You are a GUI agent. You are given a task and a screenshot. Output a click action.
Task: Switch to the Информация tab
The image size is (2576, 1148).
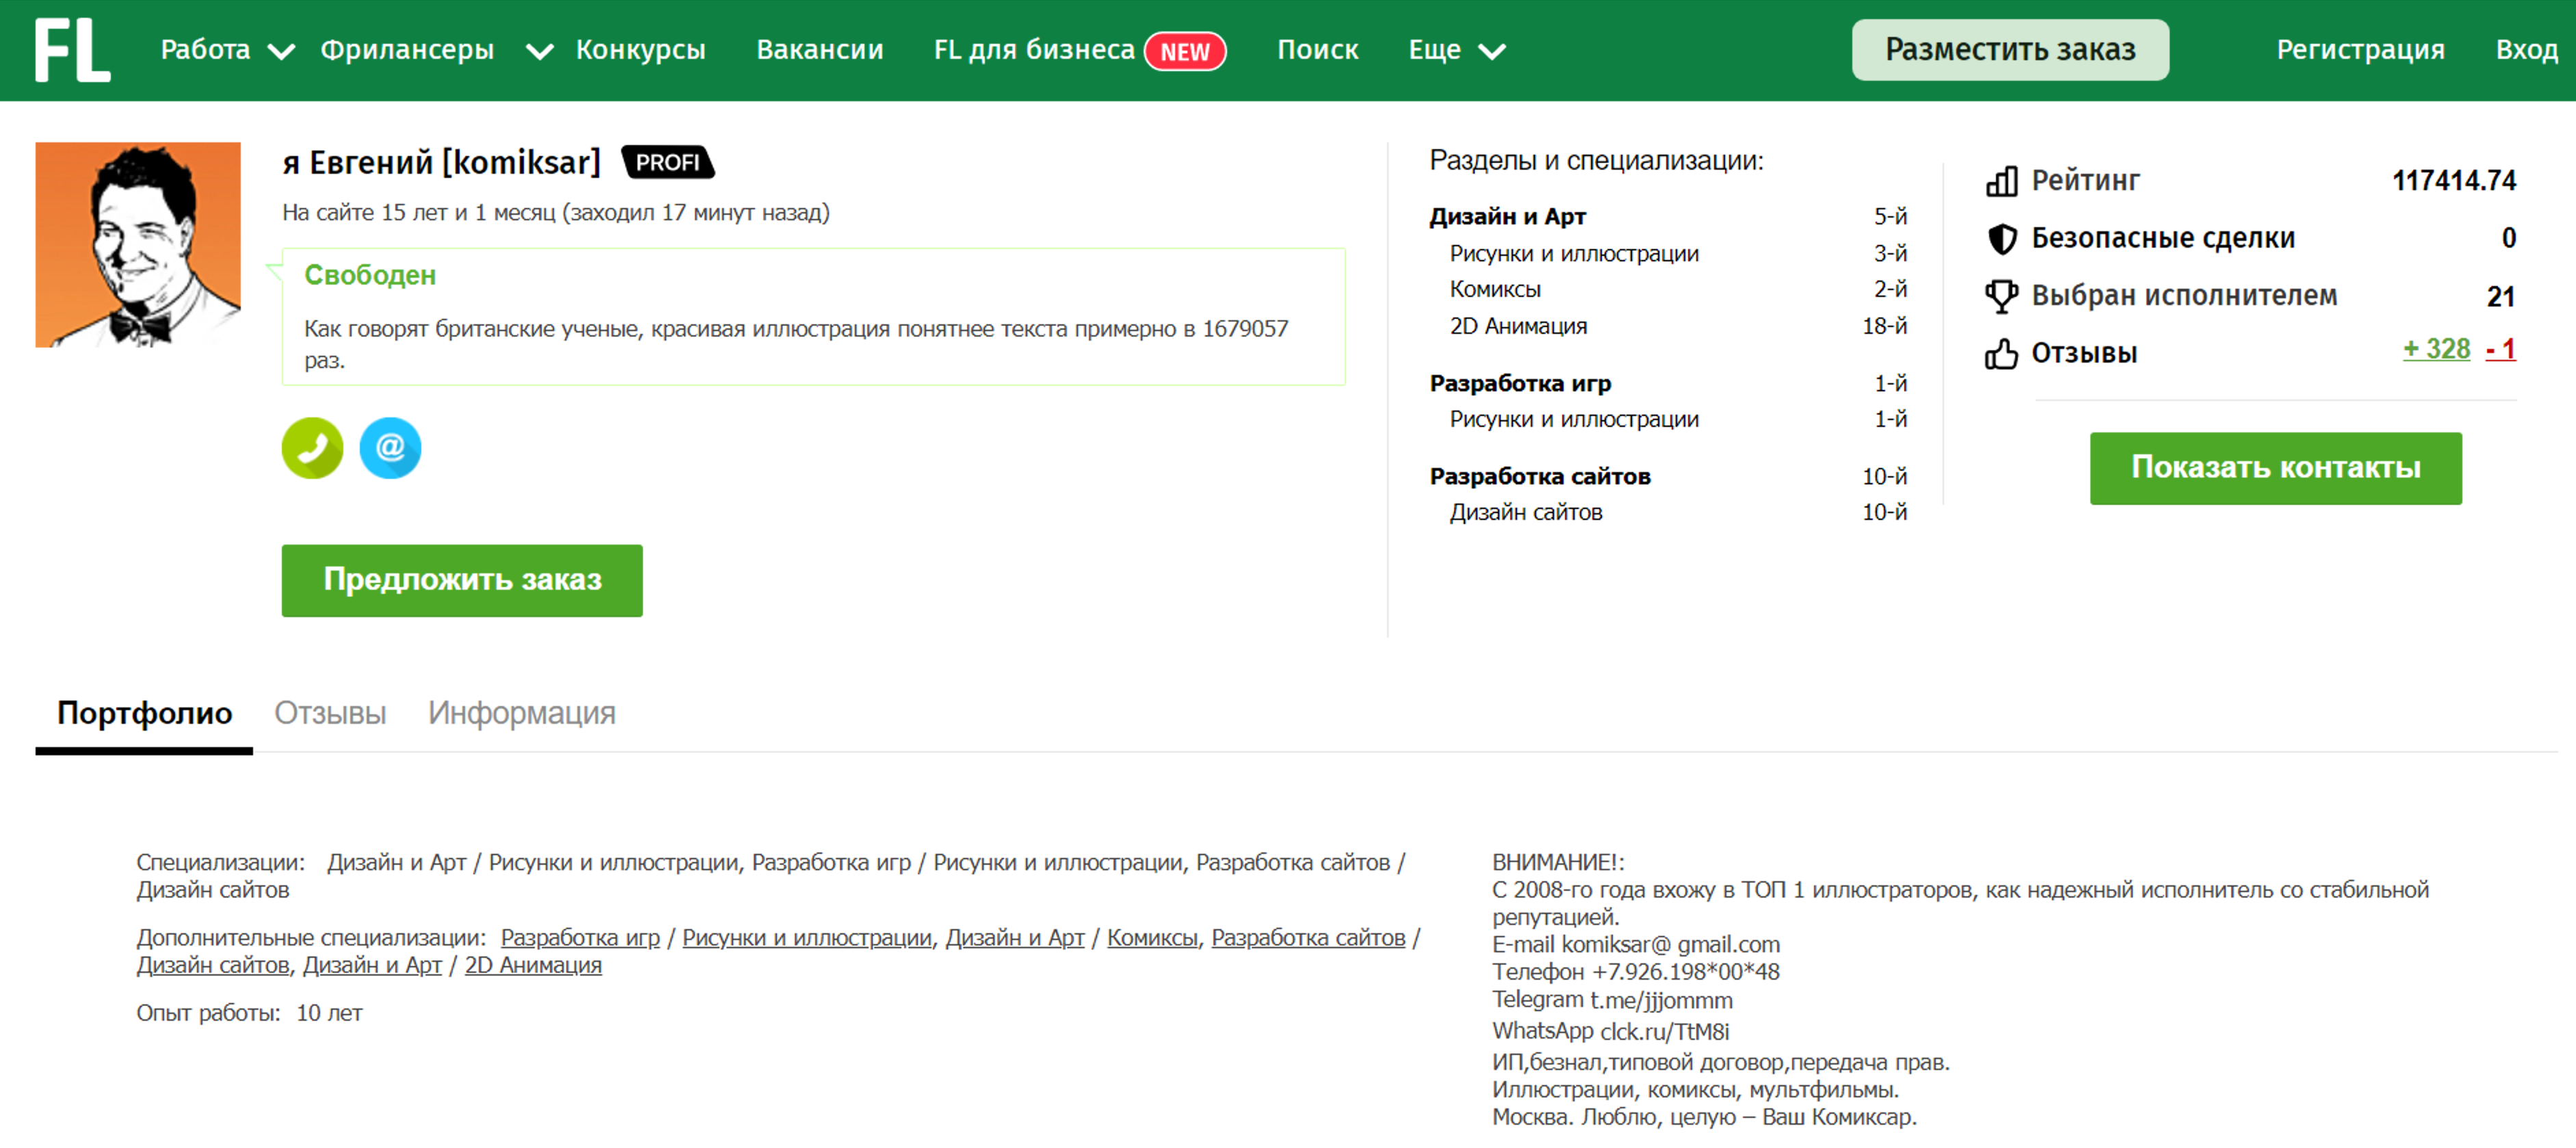point(521,713)
